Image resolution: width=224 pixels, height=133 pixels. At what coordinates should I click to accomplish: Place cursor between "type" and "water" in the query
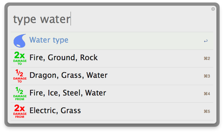38,20
